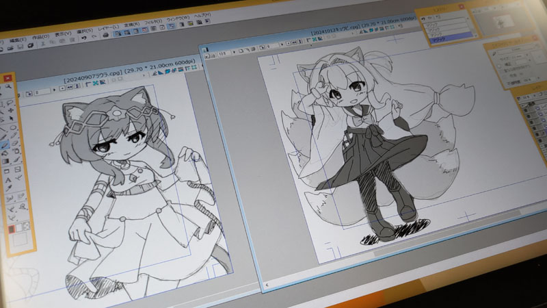Click the Undo arrow in main toolbar

[x=83, y=38]
